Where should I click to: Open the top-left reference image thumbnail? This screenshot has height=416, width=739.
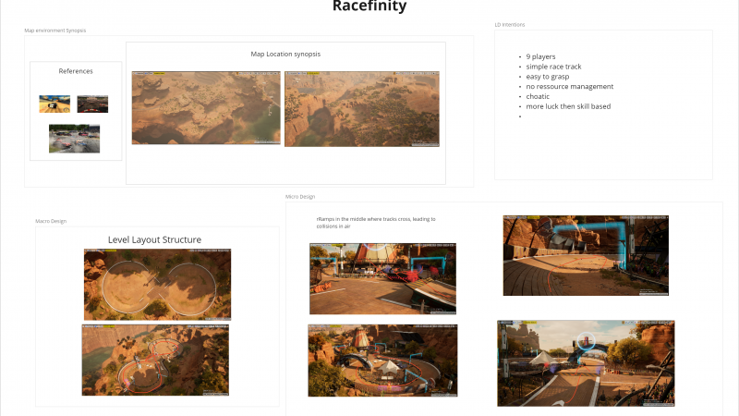[55, 104]
